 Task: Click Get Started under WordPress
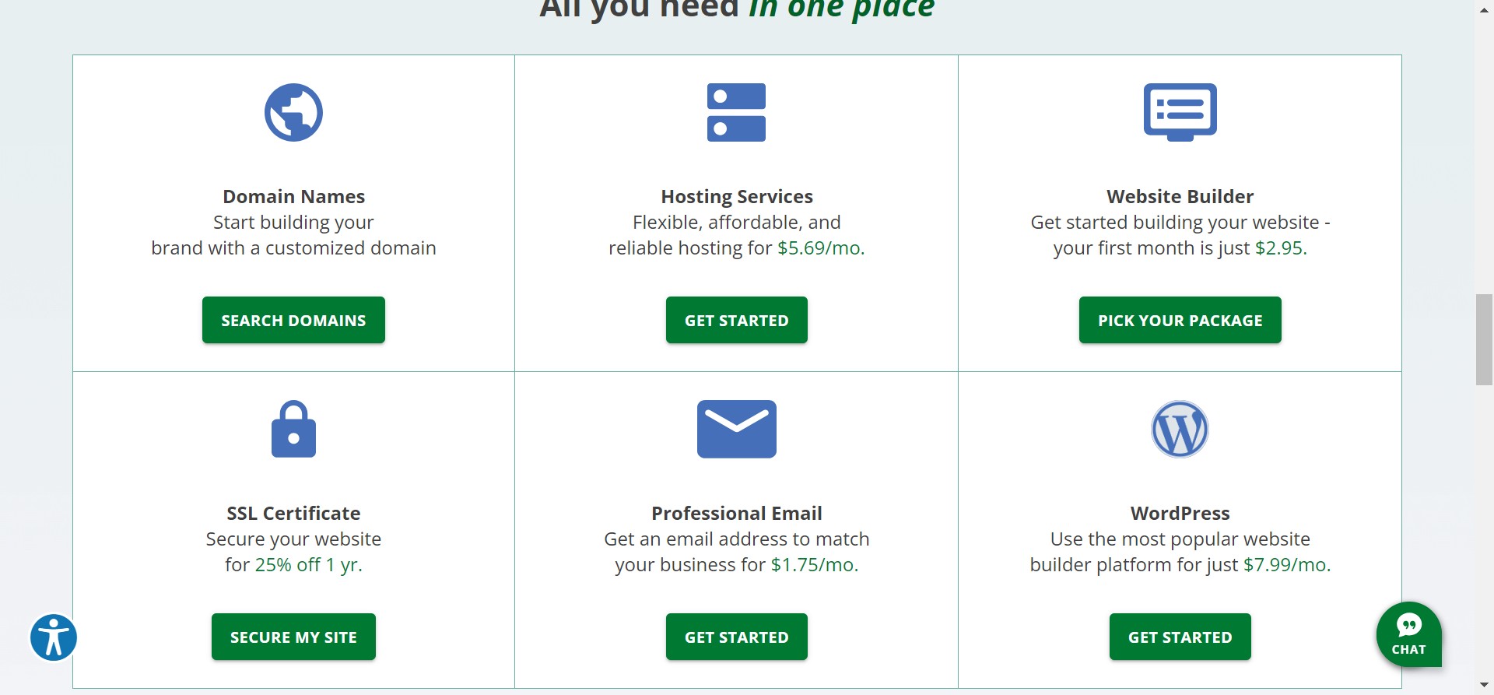coord(1180,637)
